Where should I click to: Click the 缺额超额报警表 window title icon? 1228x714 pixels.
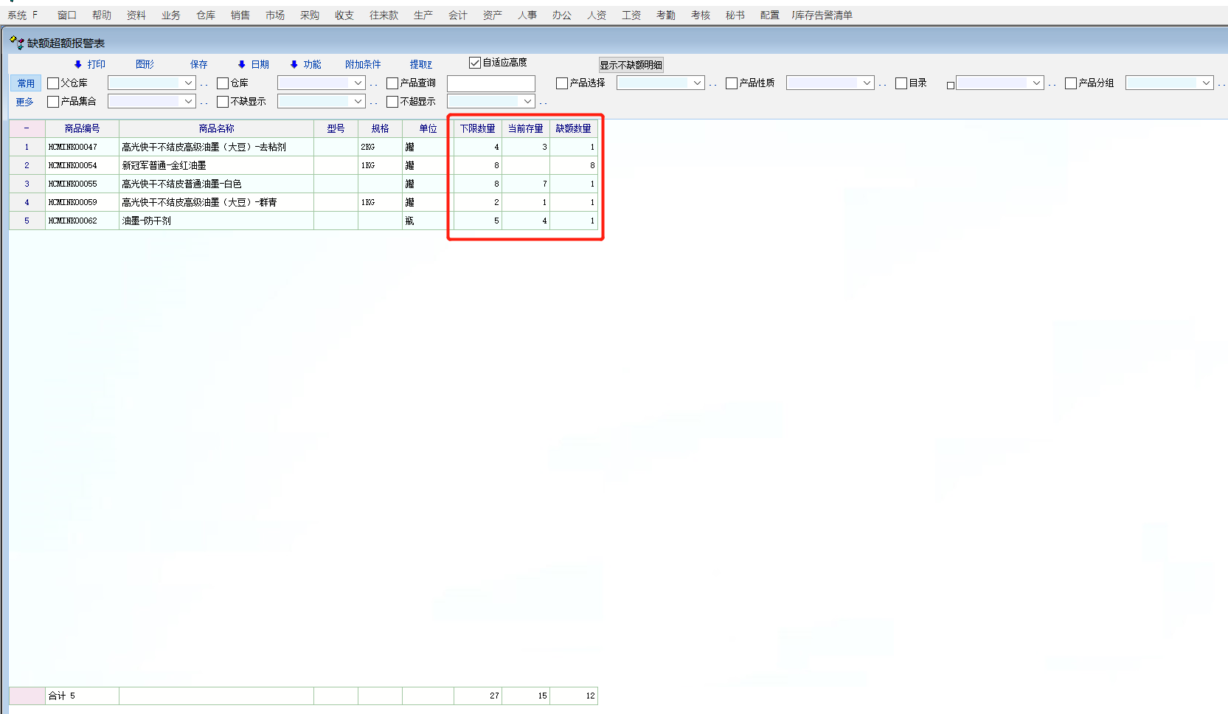pyautogui.click(x=16, y=43)
